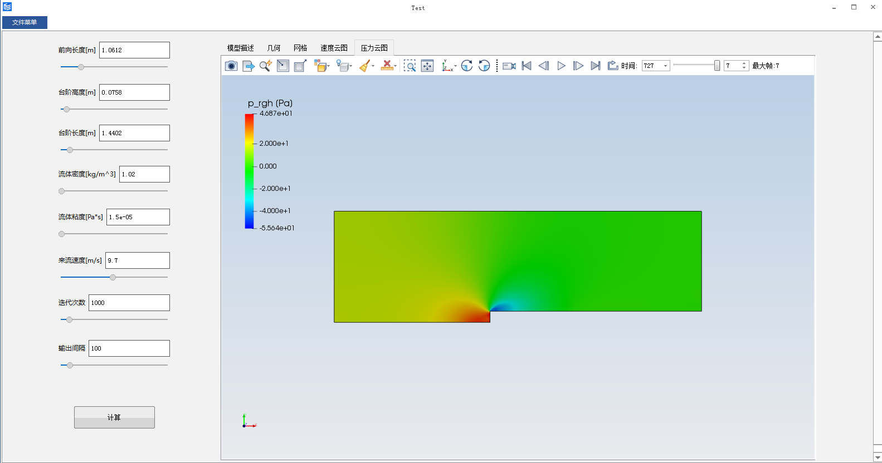Click the pressure color legend bar
Screen dimensions: 882x463
pos(249,171)
